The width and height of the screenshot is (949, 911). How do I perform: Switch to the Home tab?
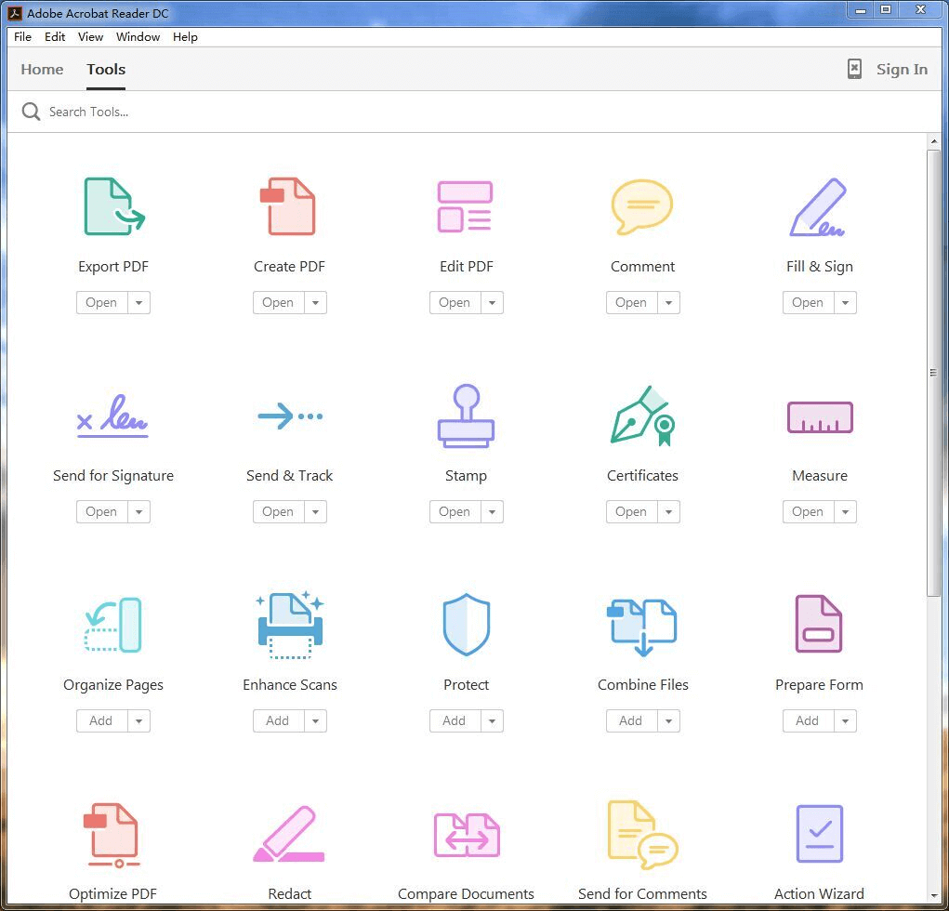pos(42,70)
